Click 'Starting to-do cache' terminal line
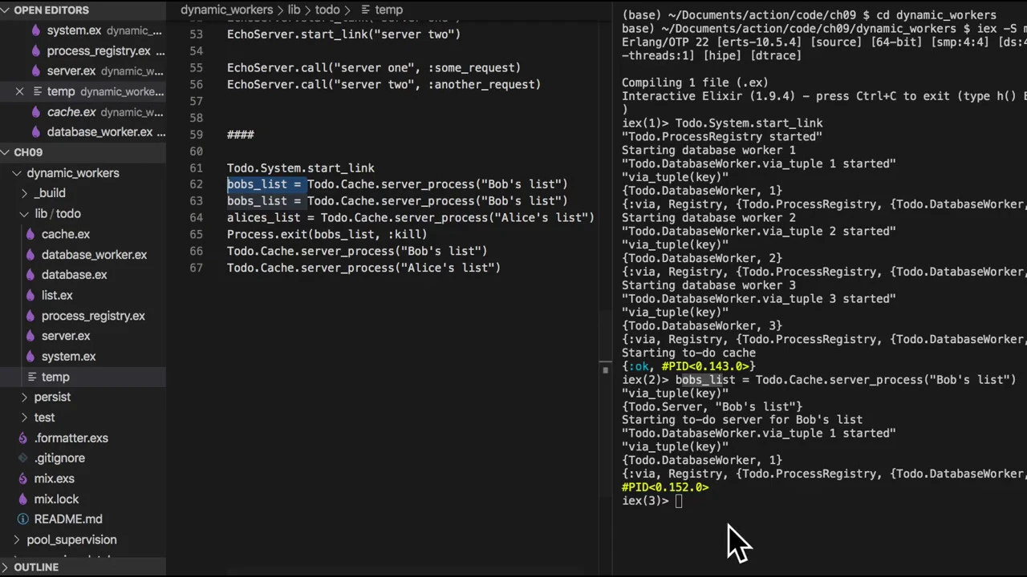 pos(688,353)
